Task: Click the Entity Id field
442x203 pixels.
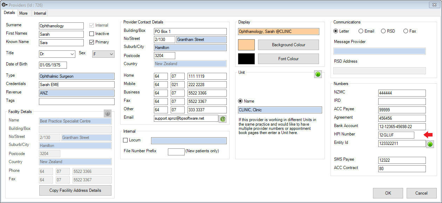Action: [x=402, y=143]
